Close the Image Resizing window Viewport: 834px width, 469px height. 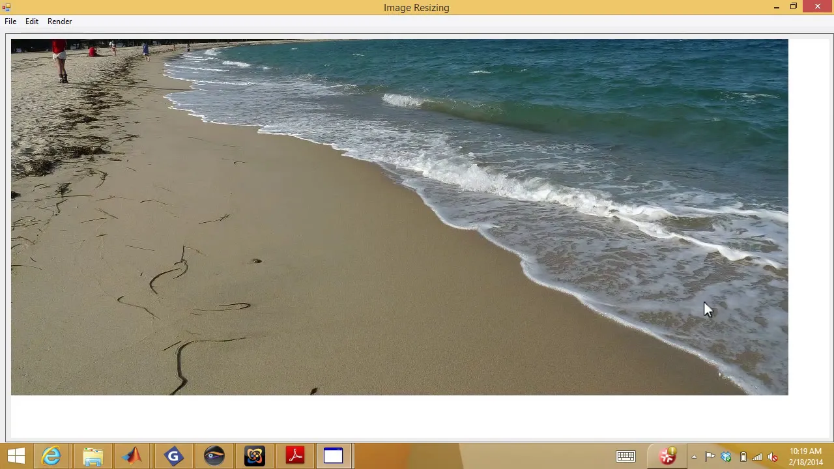pyautogui.click(x=818, y=7)
